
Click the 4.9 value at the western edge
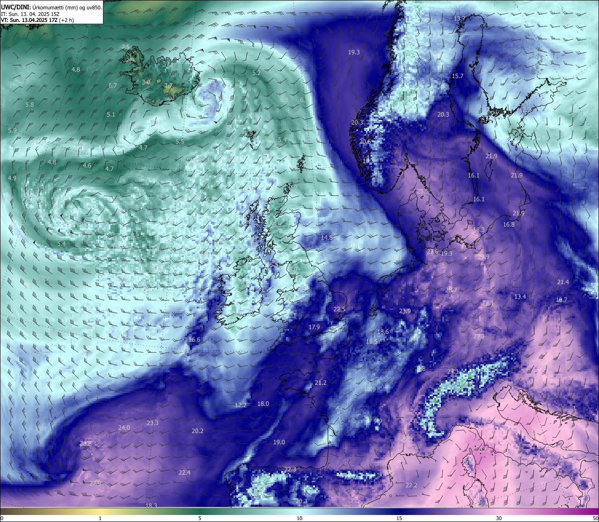pos(12,178)
